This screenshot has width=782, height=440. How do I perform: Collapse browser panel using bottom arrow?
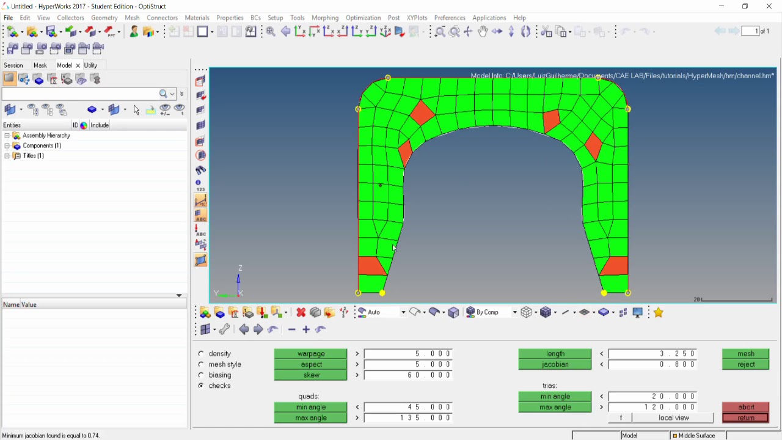pos(179,296)
